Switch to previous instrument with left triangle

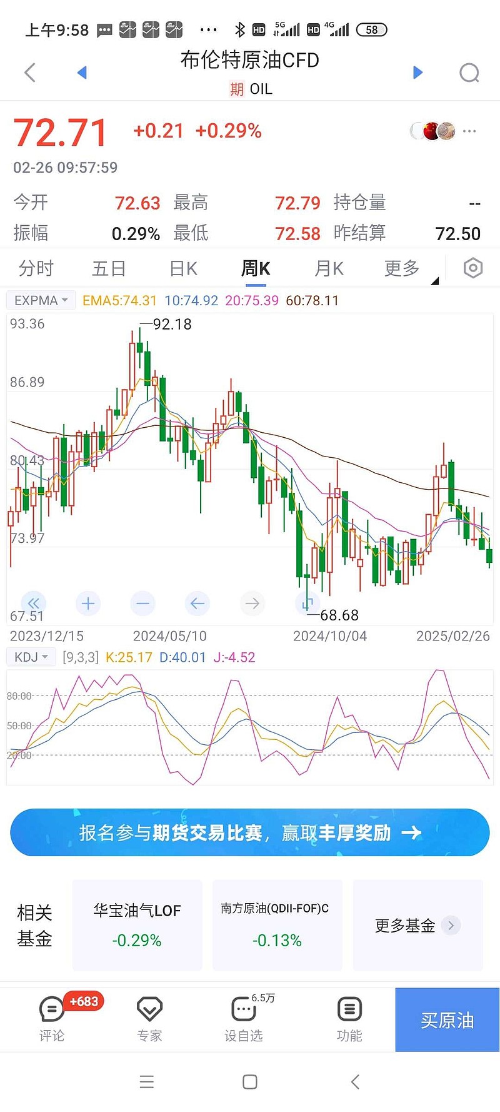point(82,73)
